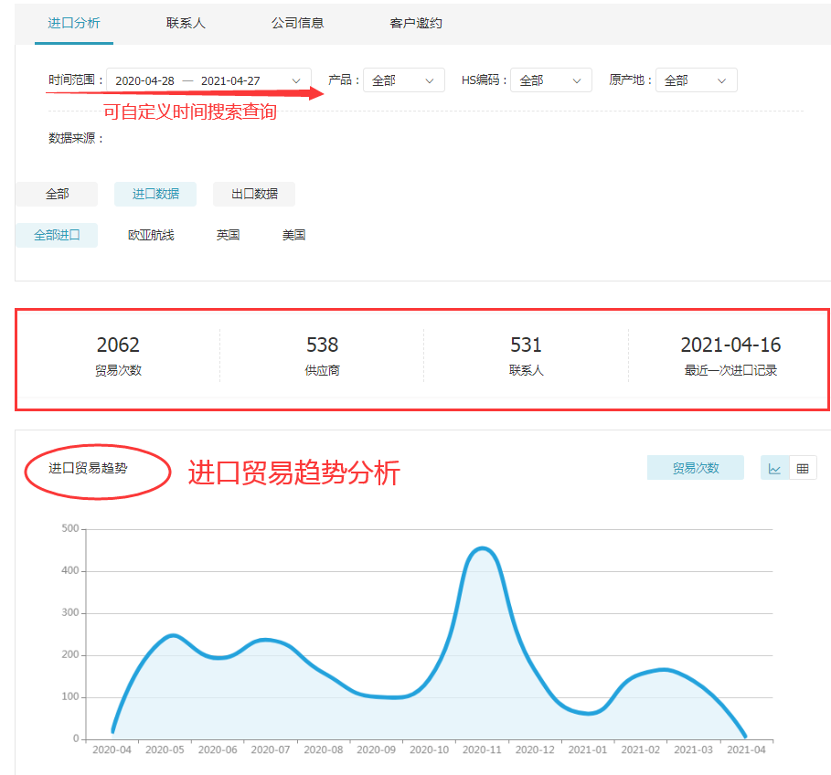Viewport: 831px width, 775px height.
Task: Select the 进口分析 tab
Action: click(x=74, y=23)
